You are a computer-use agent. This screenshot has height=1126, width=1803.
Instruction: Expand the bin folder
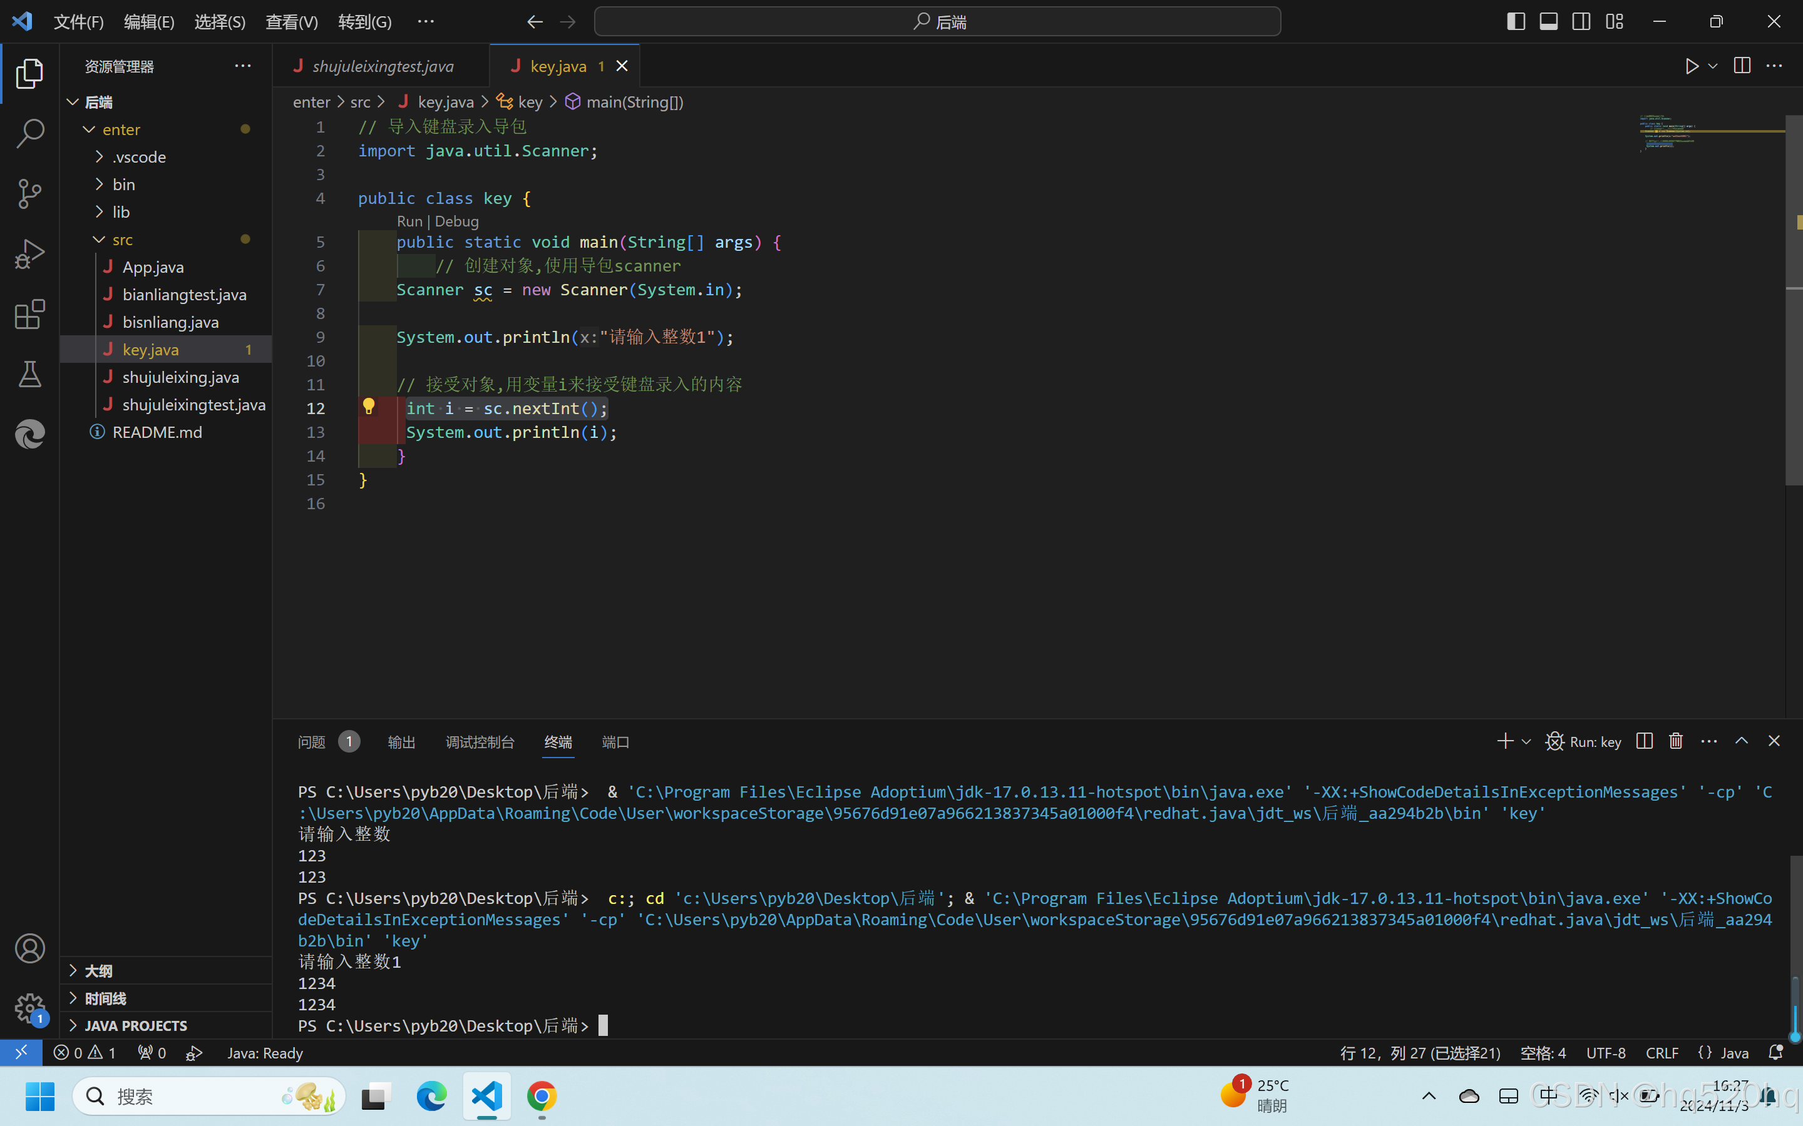coord(124,185)
